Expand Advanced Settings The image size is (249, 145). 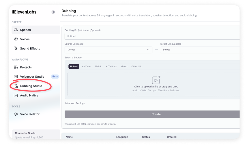[75, 103]
